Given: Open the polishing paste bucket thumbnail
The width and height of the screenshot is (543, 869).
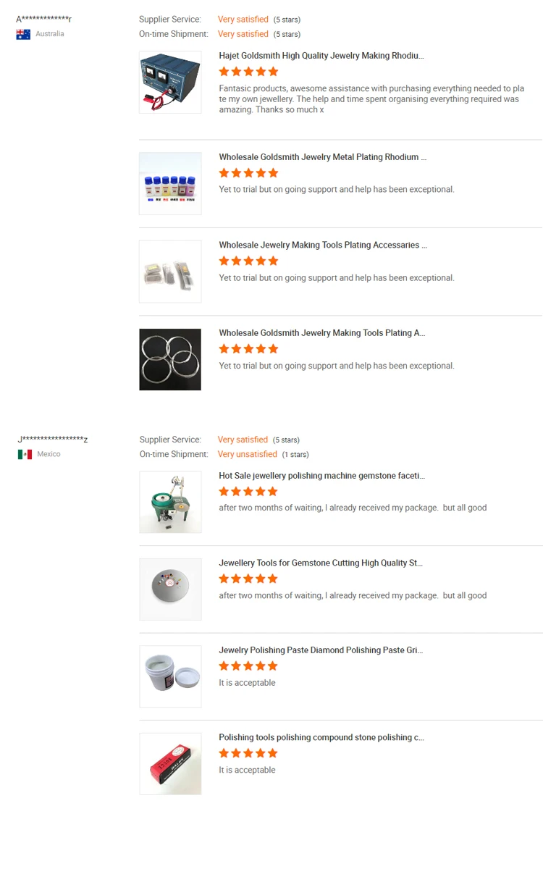Looking at the screenshot, I should pyautogui.click(x=170, y=676).
